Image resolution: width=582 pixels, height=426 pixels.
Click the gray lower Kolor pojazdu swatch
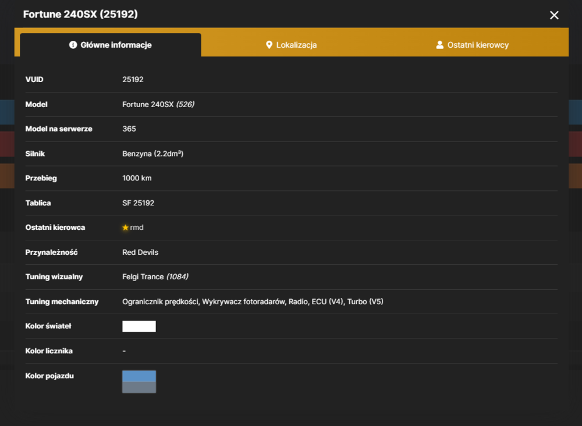point(139,387)
